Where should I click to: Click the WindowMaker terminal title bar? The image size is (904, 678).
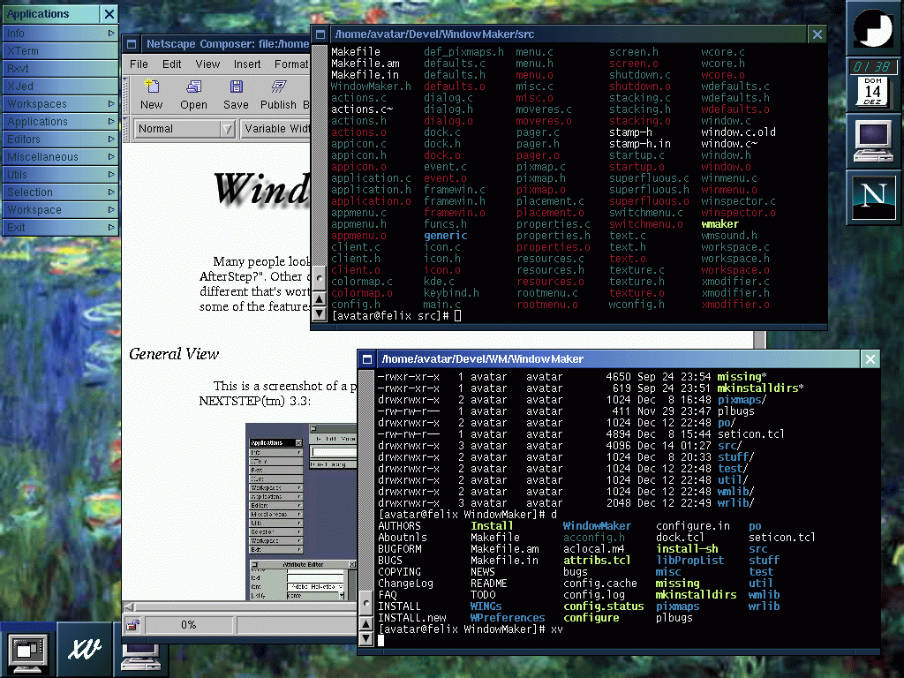click(x=619, y=359)
